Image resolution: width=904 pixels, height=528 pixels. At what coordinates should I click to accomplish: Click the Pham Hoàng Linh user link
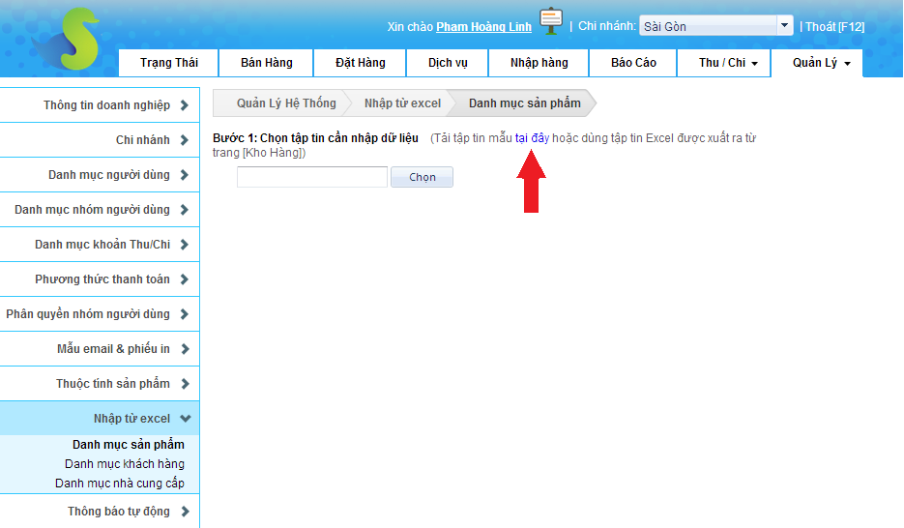pos(483,27)
